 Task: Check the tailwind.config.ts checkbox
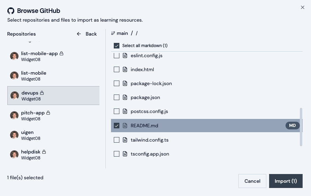pos(117,140)
